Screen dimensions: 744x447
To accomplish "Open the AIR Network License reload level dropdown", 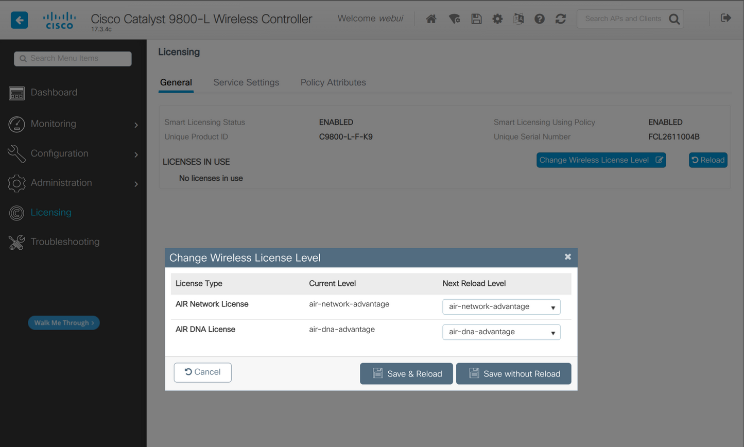I will pos(501,307).
